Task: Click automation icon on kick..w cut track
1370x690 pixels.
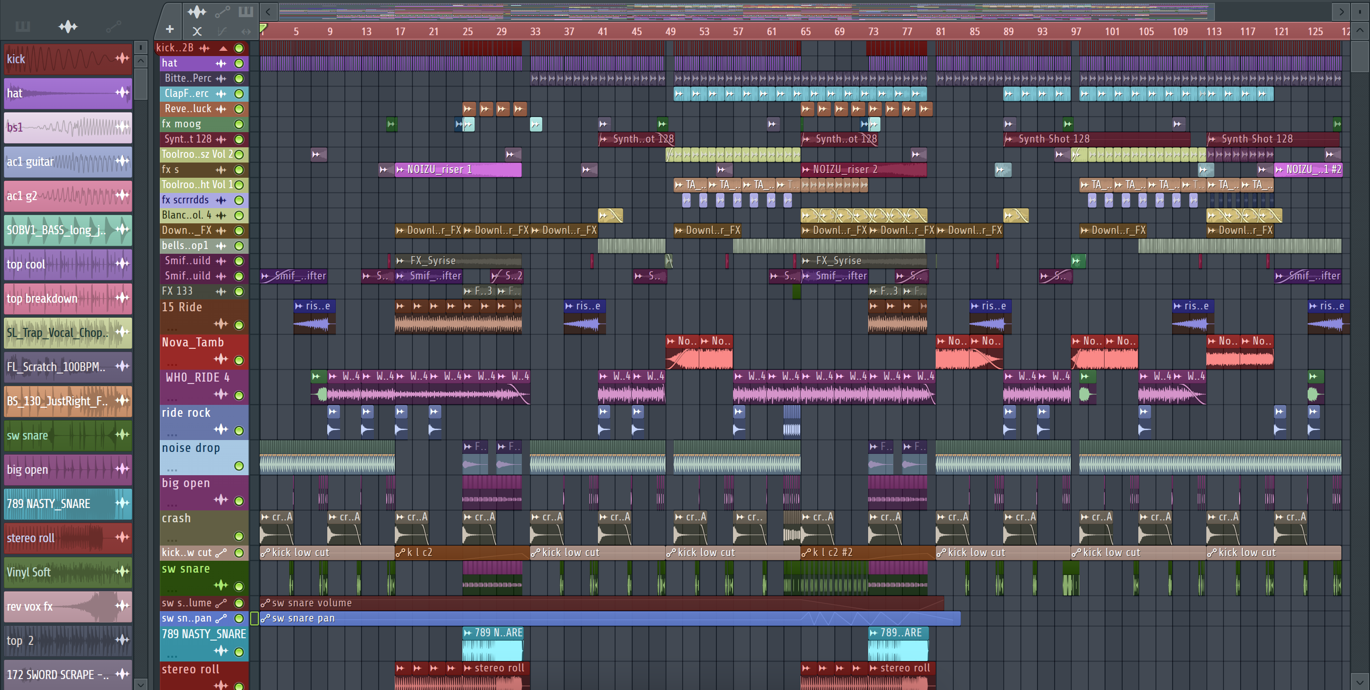Action: click(221, 553)
